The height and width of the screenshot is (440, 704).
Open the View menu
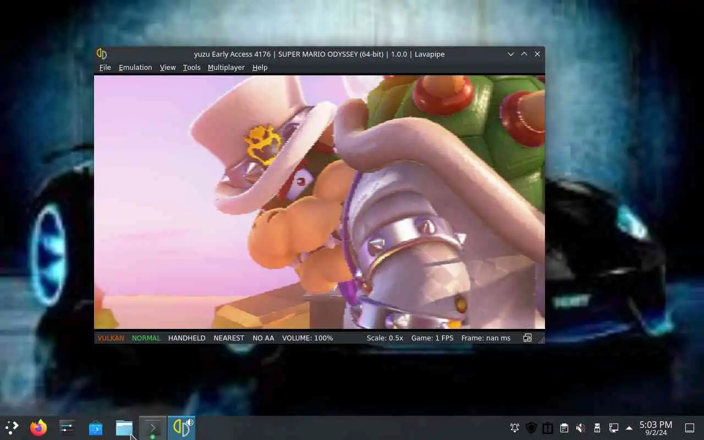point(168,67)
